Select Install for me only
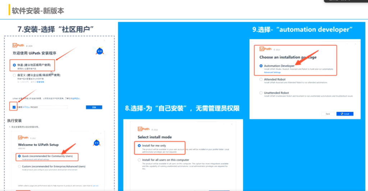This screenshot has width=368, height=191. tap(139, 146)
